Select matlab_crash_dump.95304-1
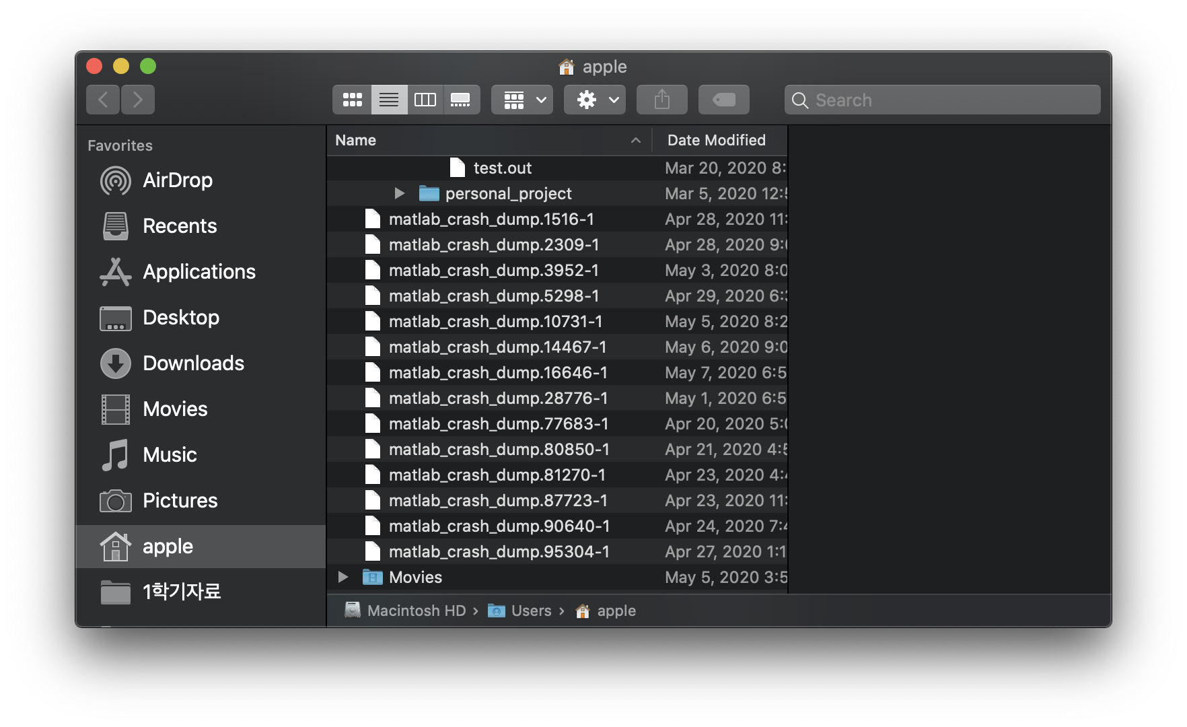The height and width of the screenshot is (727, 1187). click(x=557, y=552)
